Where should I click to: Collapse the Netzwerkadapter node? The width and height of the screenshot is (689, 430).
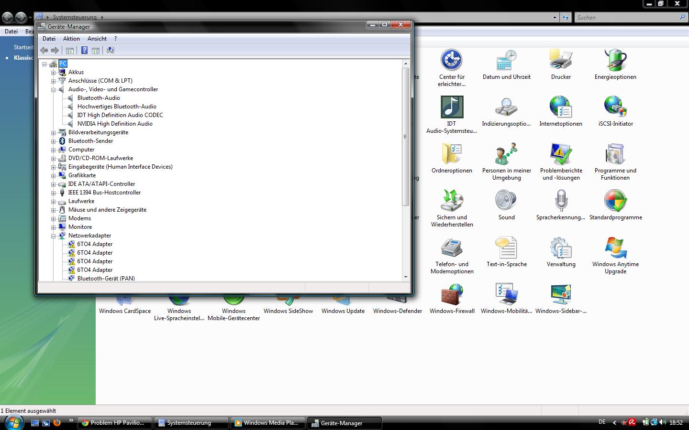54,236
